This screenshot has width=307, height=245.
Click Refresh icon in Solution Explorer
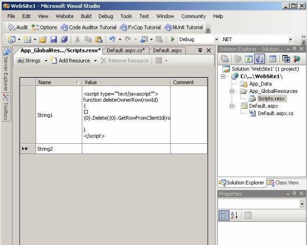(248, 59)
